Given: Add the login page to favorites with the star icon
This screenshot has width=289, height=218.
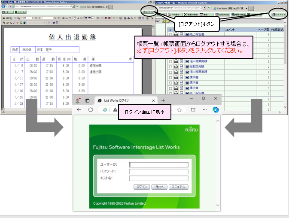Looking at the screenshot, I should [x=179, y=110].
